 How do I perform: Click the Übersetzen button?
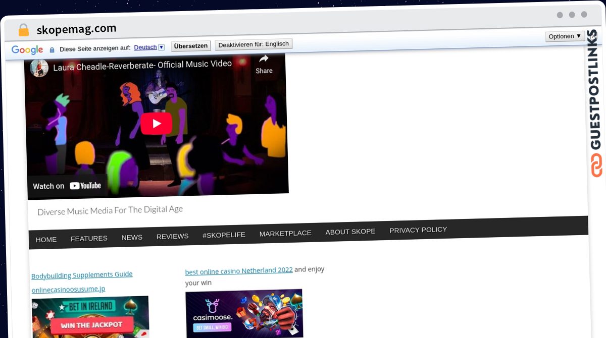pos(191,46)
